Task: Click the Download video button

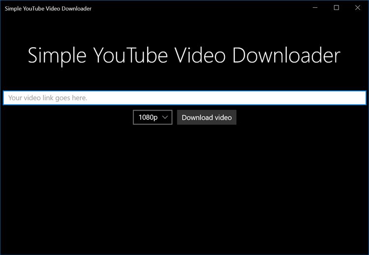Action: tap(207, 117)
